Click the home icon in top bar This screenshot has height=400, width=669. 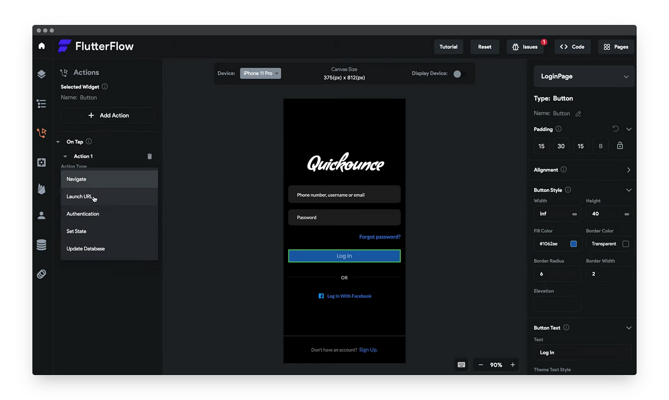pyautogui.click(x=42, y=46)
